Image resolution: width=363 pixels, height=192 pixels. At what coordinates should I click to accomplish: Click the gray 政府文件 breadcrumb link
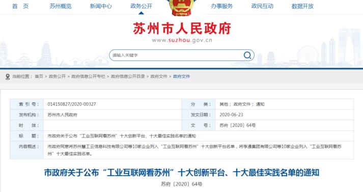(x=159, y=76)
